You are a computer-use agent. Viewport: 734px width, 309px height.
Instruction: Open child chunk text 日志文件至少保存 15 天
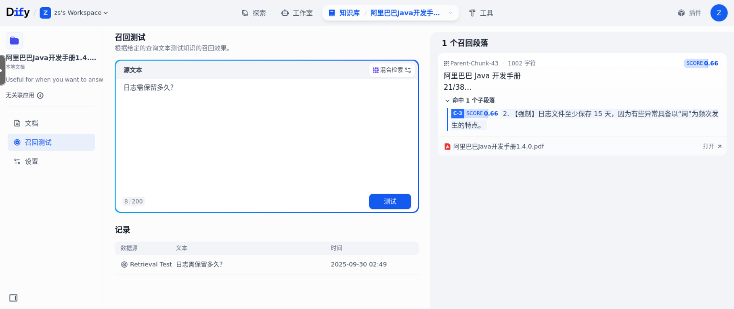585,119
